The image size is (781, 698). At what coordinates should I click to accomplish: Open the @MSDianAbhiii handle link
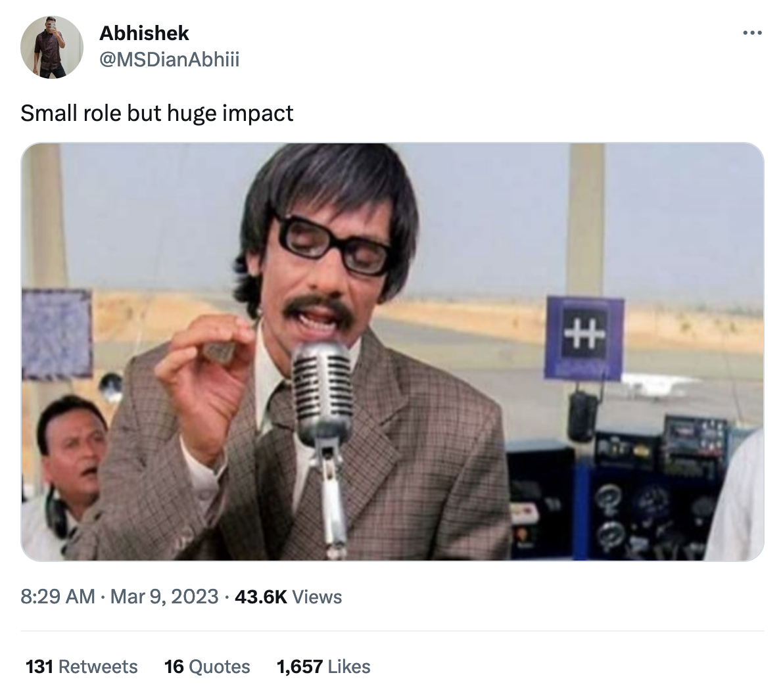click(170, 59)
